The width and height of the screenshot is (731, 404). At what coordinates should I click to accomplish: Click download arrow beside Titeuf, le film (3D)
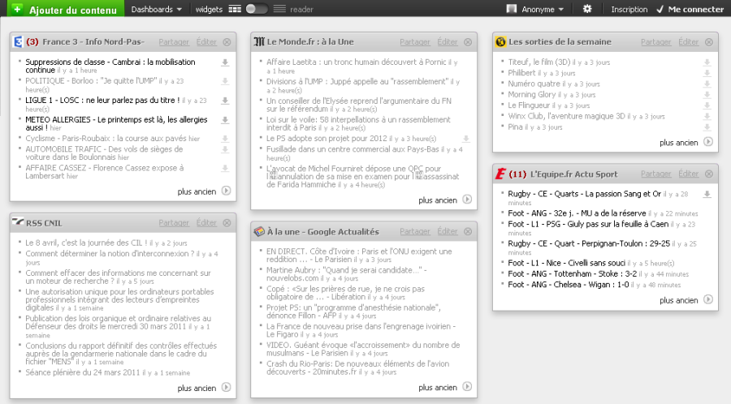click(x=707, y=62)
